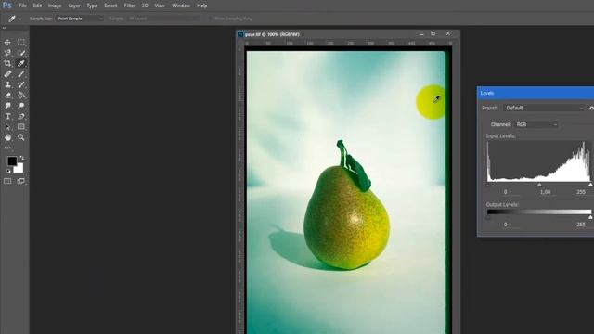Open the Type menu

92,6
